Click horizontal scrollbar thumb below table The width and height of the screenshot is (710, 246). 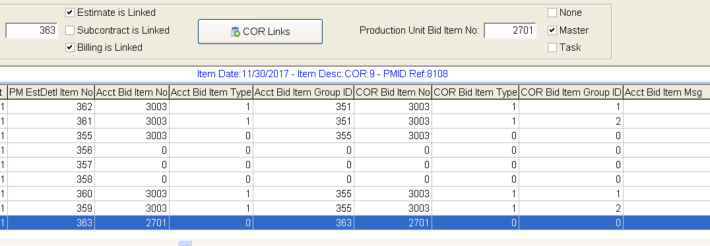(184, 244)
